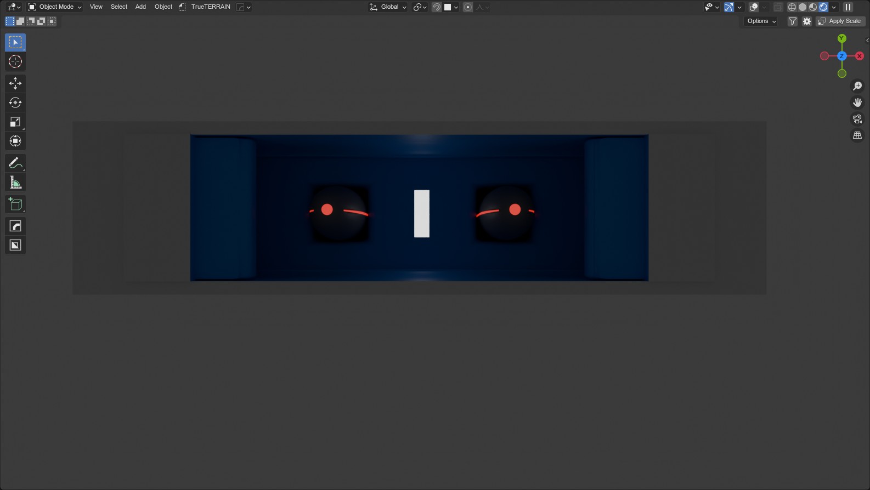Click the curved-arc tool in the left toolbar

click(15, 226)
